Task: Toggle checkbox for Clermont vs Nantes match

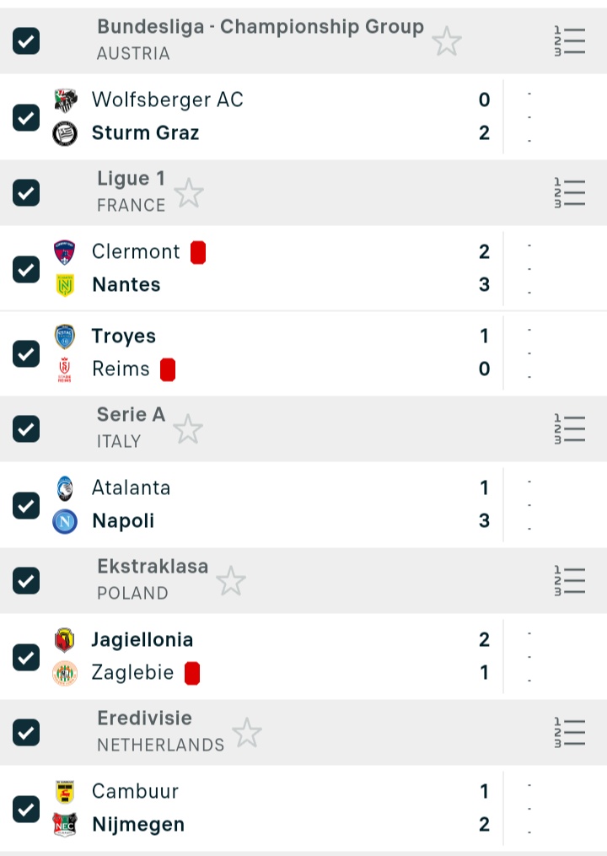Action: (x=26, y=269)
